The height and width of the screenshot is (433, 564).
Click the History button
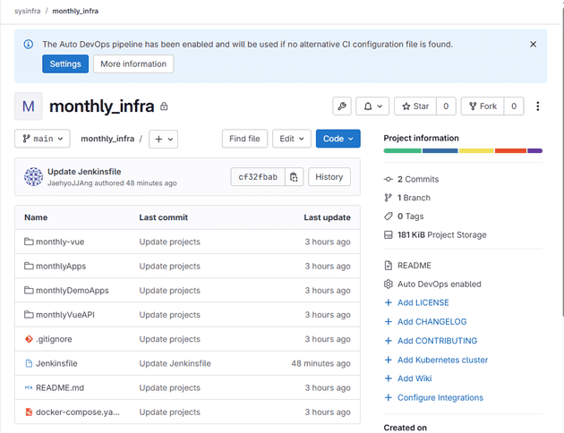[329, 177]
